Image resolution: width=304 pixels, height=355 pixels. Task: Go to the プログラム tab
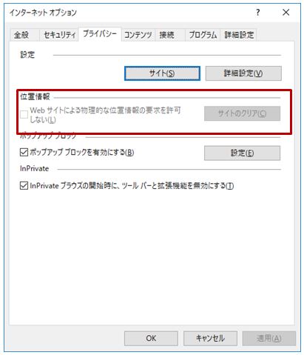pos(203,35)
